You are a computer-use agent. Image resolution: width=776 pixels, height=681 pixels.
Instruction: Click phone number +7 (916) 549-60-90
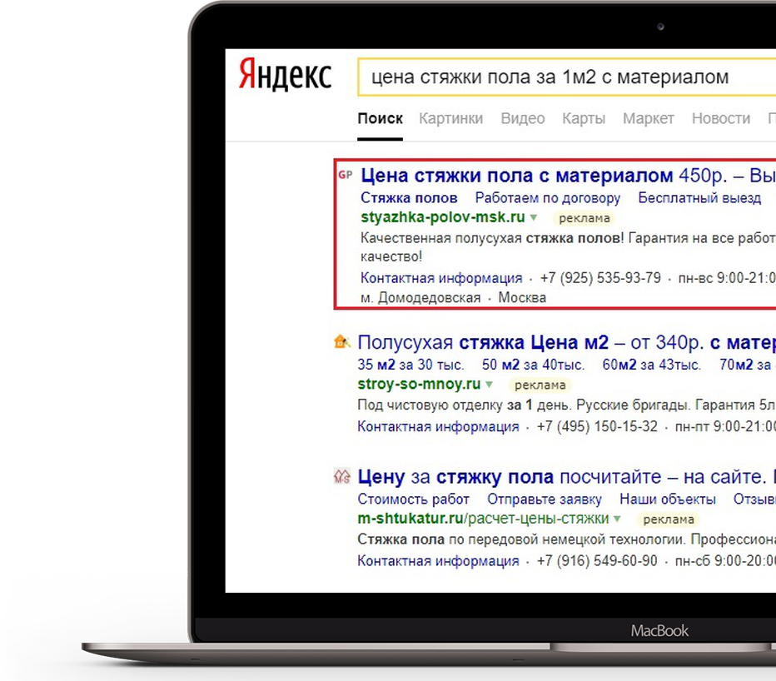[597, 561]
